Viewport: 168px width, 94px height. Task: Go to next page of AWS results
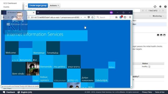tap(160, 10)
